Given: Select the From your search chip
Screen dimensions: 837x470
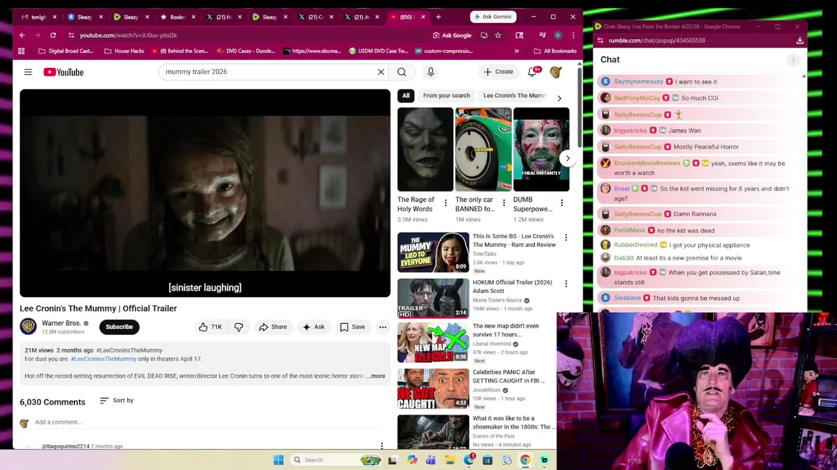Looking at the screenshot, I should point(446,96).
